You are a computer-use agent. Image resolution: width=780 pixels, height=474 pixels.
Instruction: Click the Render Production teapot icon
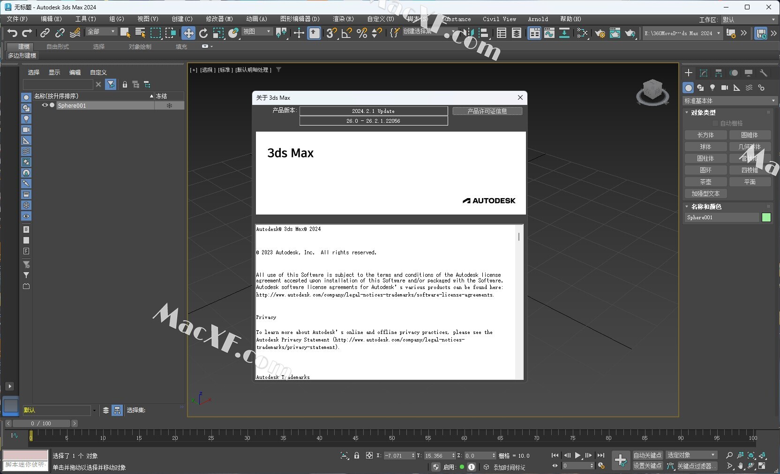[630, 33]
